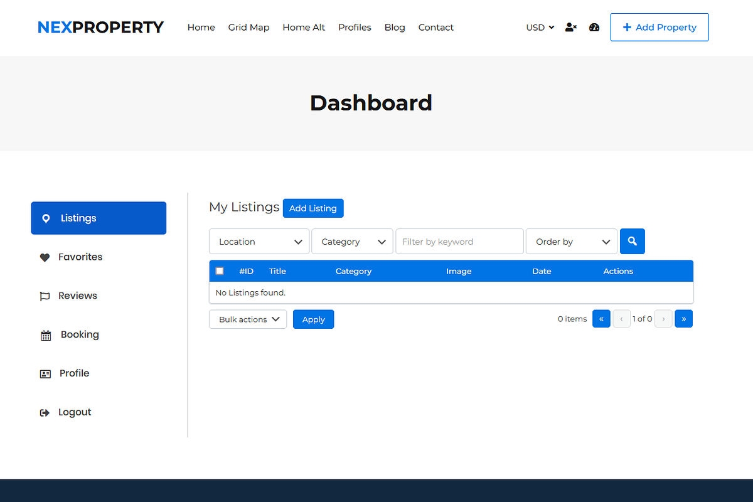Screen dimensions: 753x502
Task: Open the Order by dropdown
Action: [x=572, y=242]
